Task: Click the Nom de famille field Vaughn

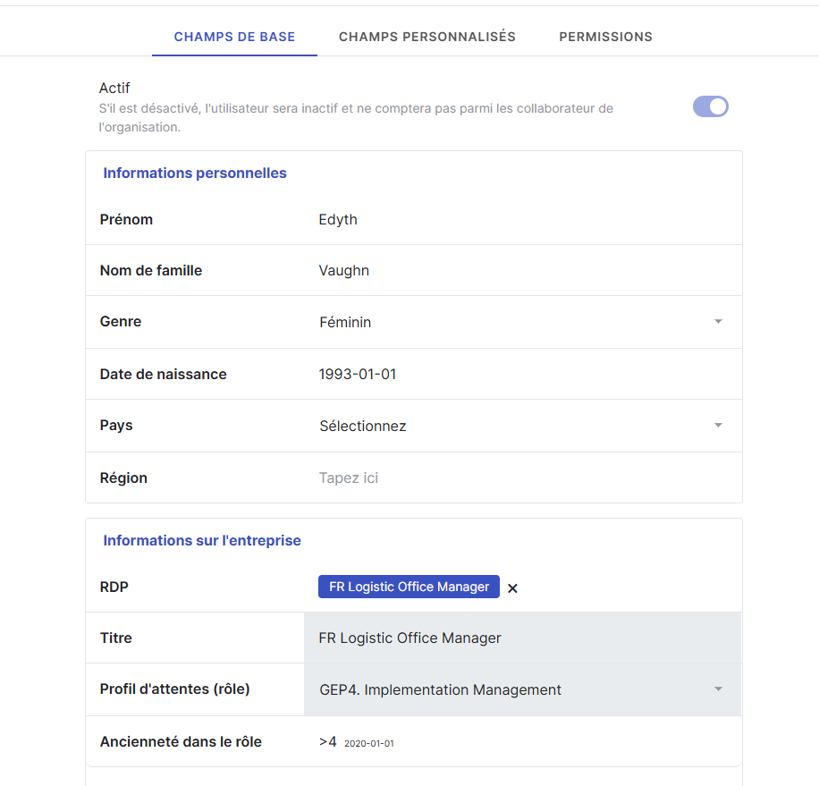Action: [519, 271]
